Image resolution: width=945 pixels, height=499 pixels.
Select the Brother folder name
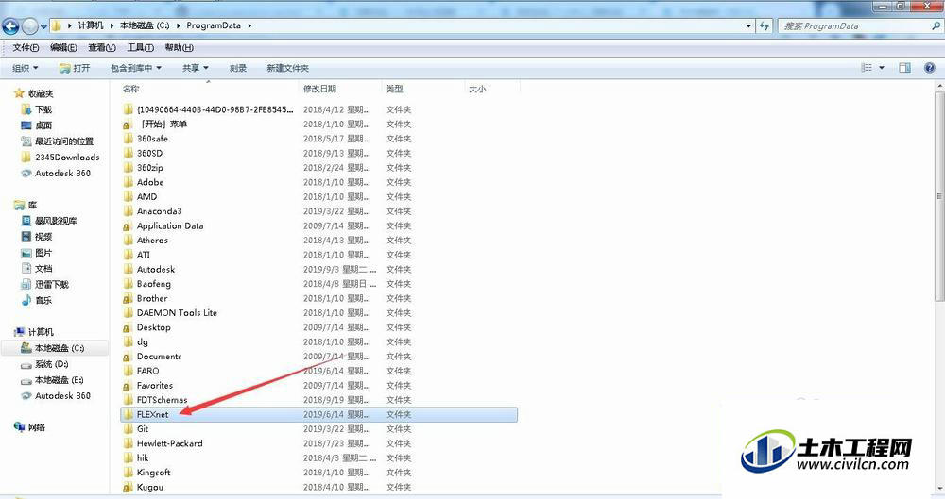152,298
